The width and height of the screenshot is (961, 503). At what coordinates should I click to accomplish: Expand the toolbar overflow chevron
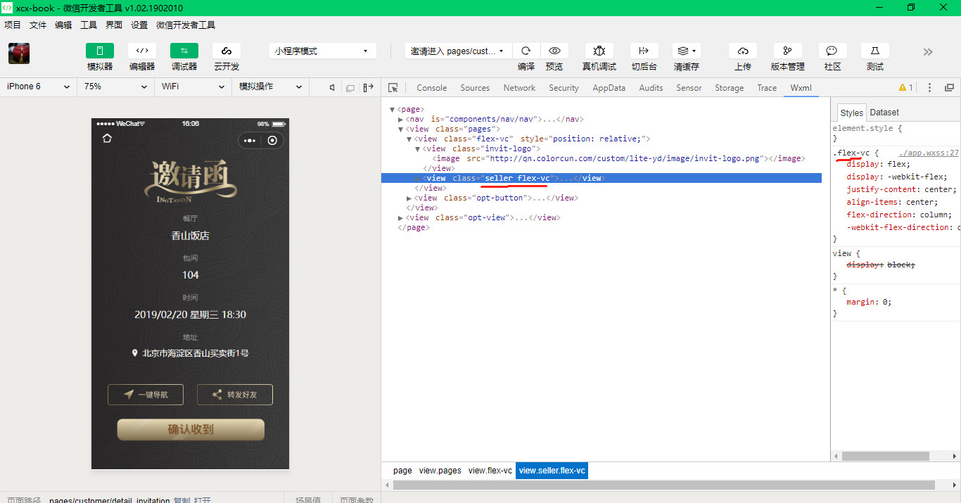coord(928,52)
